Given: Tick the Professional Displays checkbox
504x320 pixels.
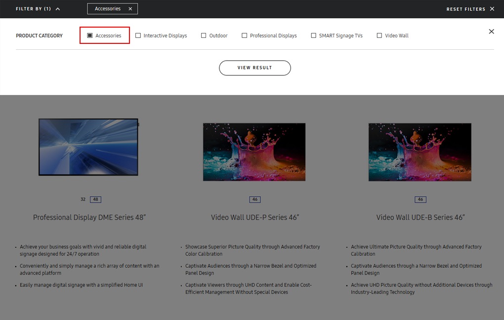Looking at the screenshot, I should pyautogui.click(x=244, y=36).
